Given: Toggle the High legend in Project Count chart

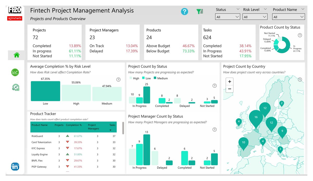Looking at the screenshot, I should point(134,78).
